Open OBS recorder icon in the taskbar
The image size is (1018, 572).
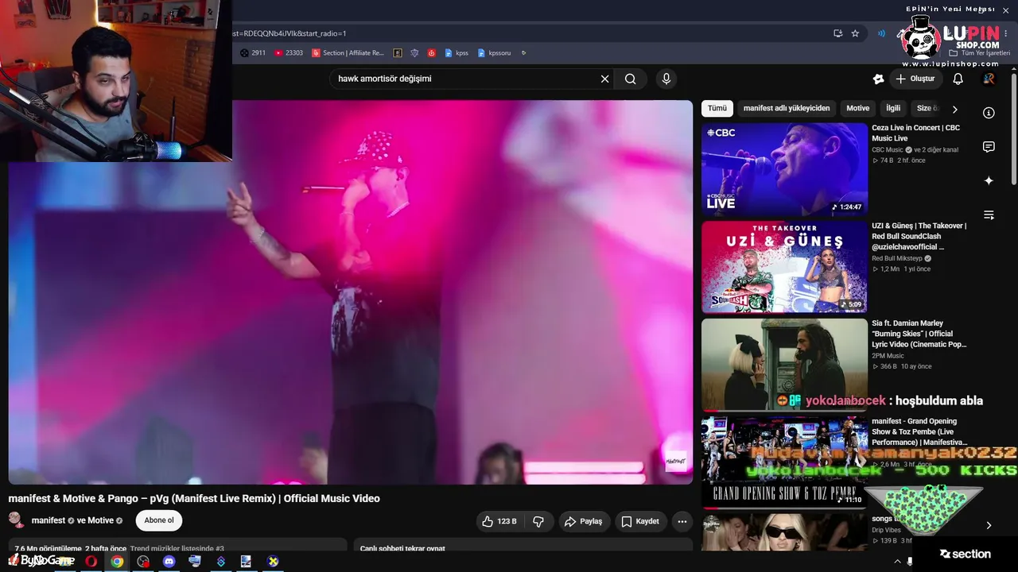point(143,561)
